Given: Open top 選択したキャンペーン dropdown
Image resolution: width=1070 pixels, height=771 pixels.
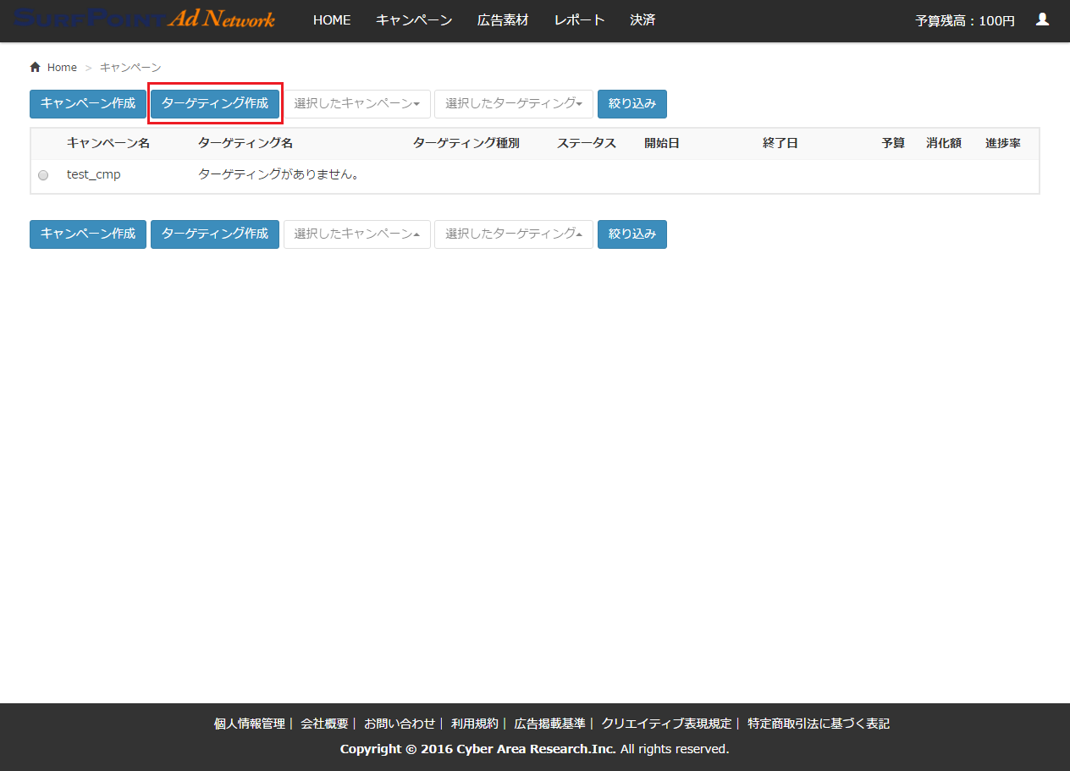Looking at the screenshot, I should pos(356,104).
